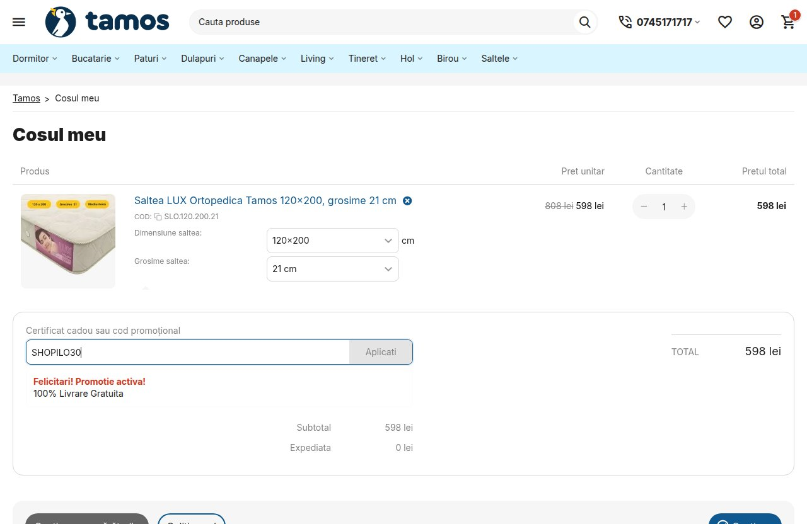Open the wishlist heart icon
Viewport: 807px width, 524px height.
[725, 22]
